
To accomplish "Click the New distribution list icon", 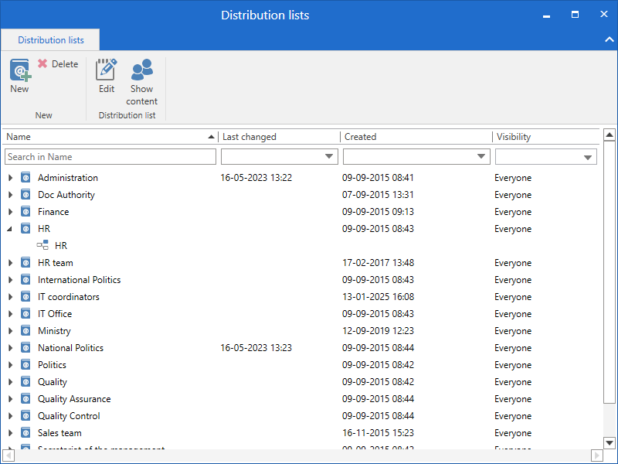I will click(20, 71).
